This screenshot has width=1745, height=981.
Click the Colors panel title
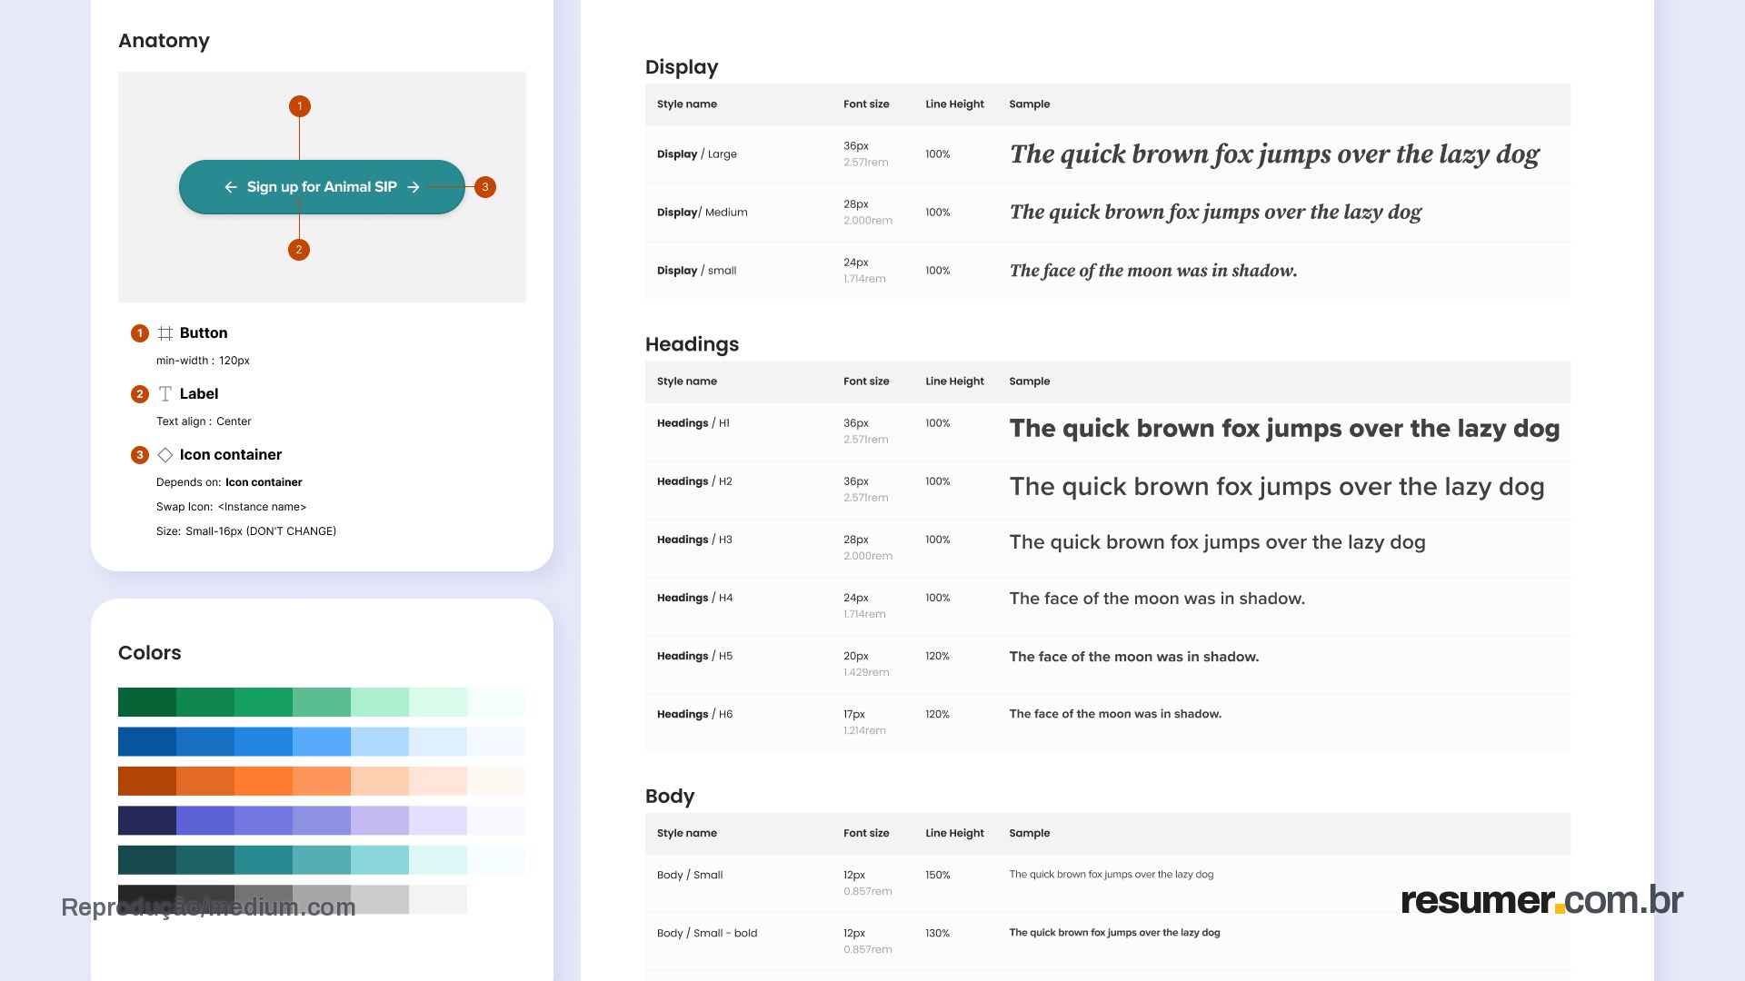[150, 653]
